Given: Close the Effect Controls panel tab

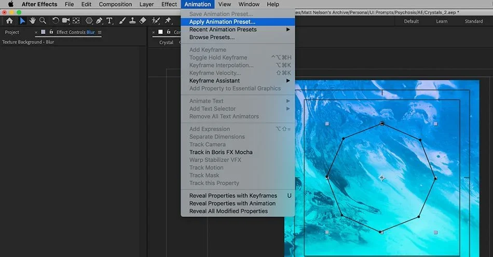Looking at the screenshot, I should coord(36,32).
